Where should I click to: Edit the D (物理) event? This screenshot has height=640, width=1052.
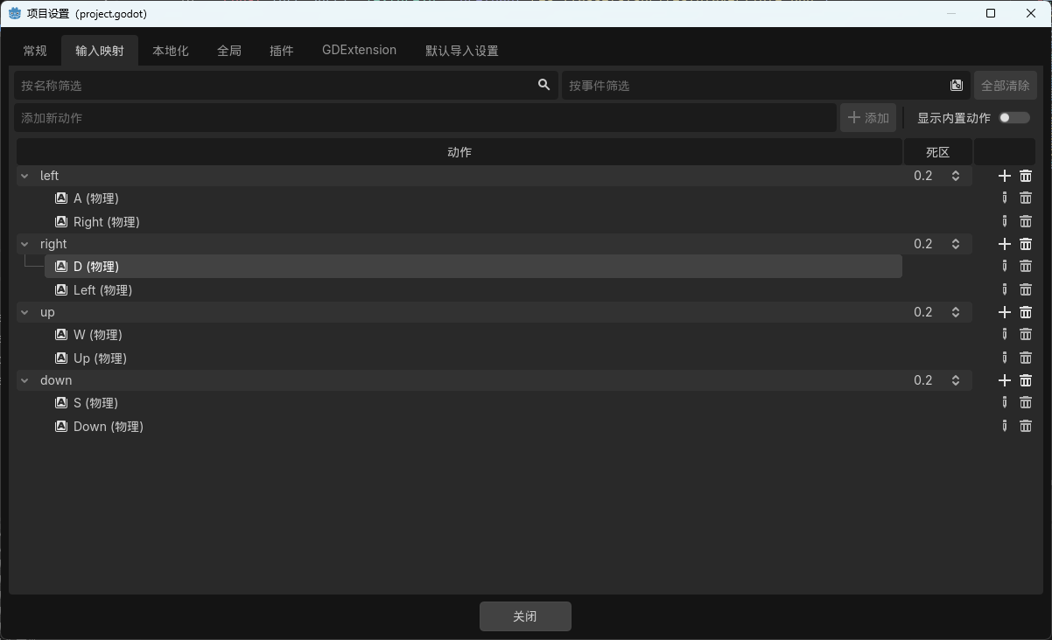(x=1005, y=267)
